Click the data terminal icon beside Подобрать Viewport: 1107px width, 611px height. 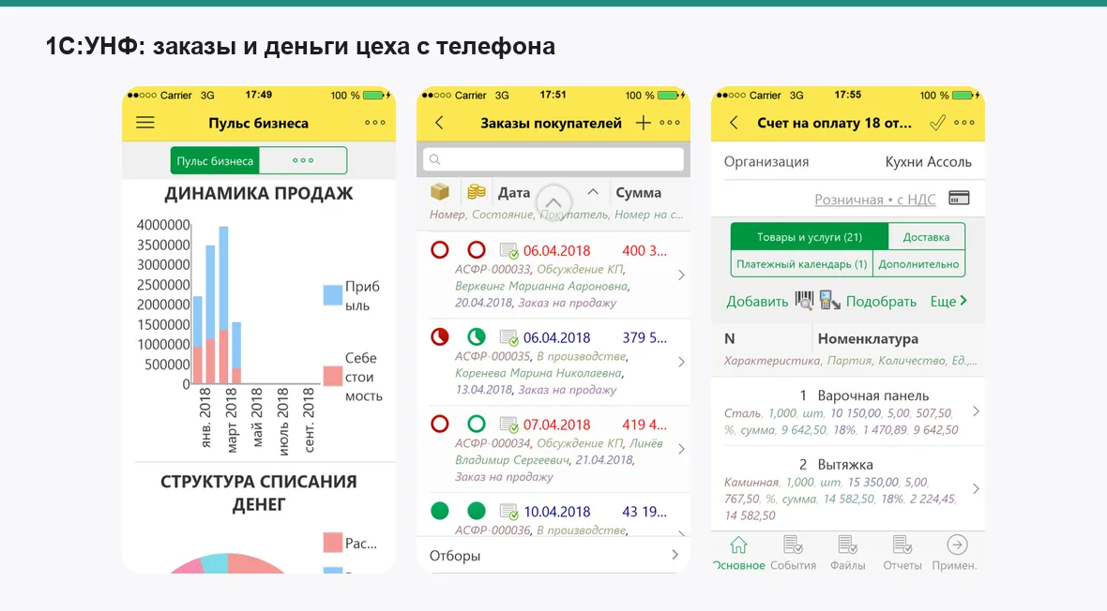coord(829,301)
